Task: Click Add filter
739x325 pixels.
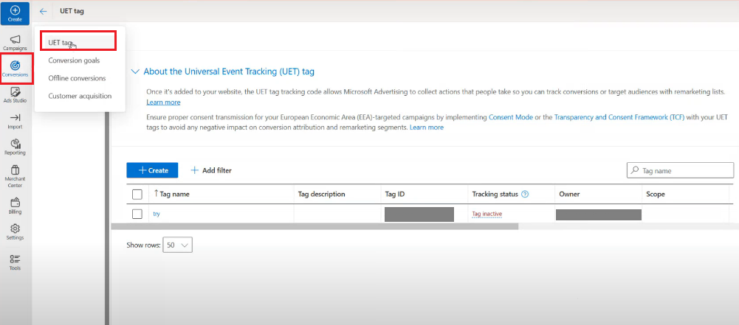Action: click(211, 170)
